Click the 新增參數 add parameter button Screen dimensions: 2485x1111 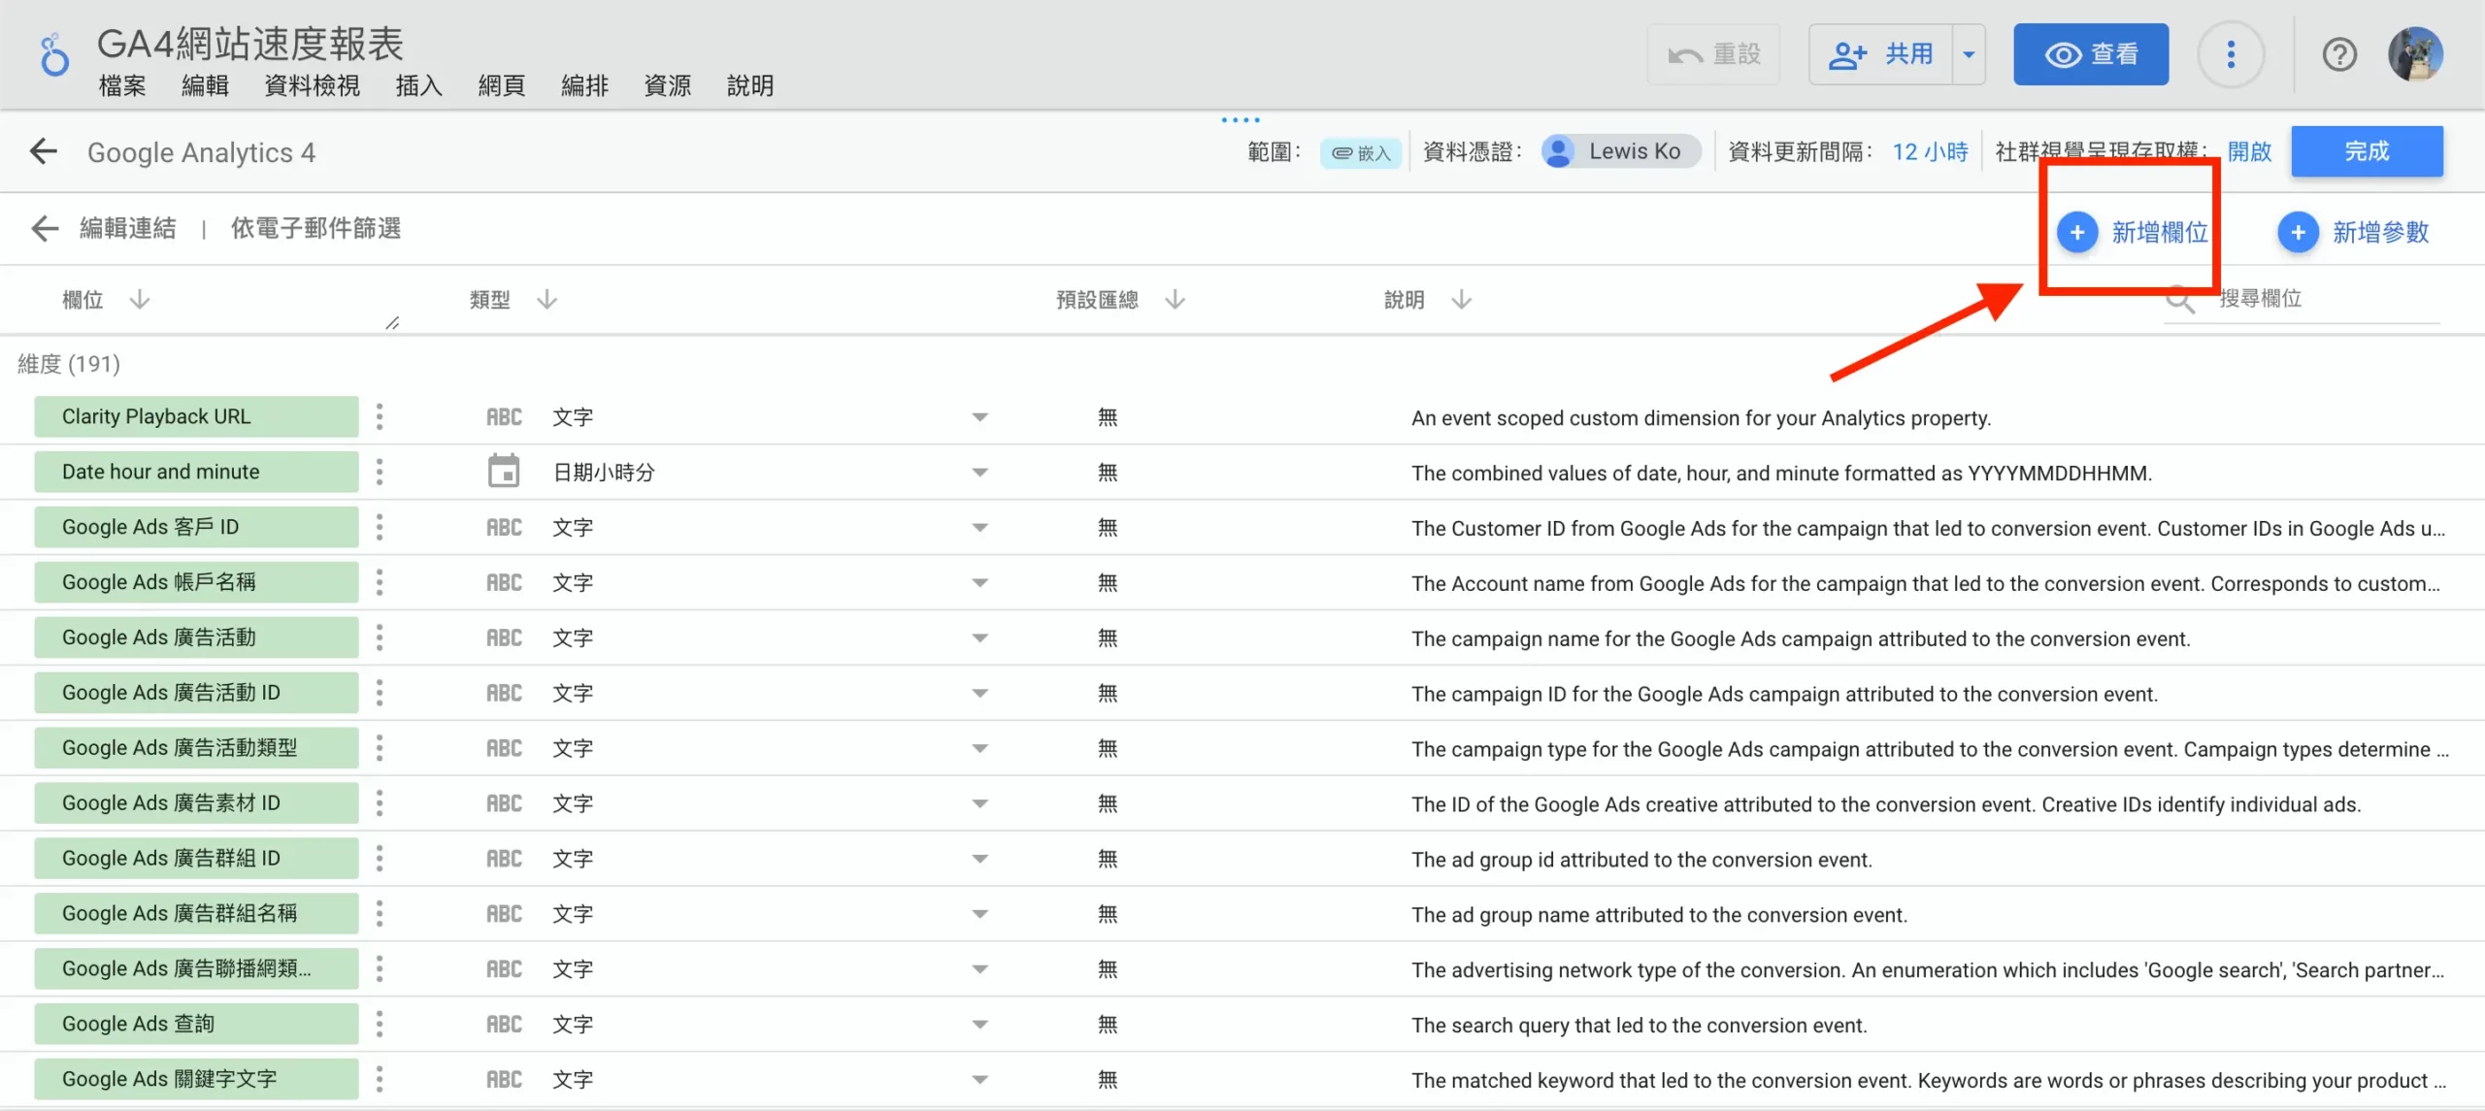pos(2353,232)
